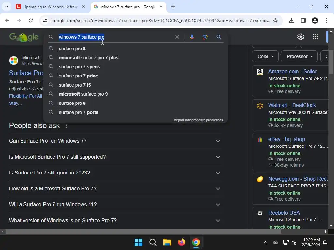Choose suggestion microsoft surface pro 7 plus
The image size is (334, 250).
[136, 58]
